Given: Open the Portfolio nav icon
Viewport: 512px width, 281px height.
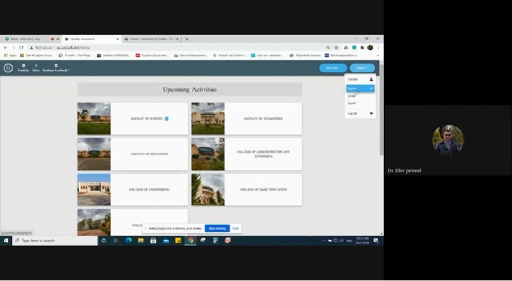Looking at the screenshot, I should tap(24, 68).
